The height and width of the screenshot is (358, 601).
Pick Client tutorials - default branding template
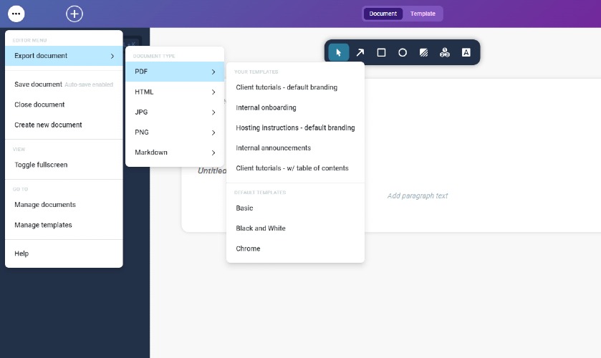click(296, 87)
